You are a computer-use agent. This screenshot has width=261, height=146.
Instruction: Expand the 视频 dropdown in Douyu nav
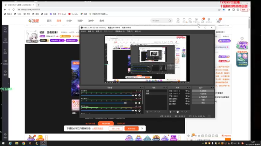click(x=80, y=21)
